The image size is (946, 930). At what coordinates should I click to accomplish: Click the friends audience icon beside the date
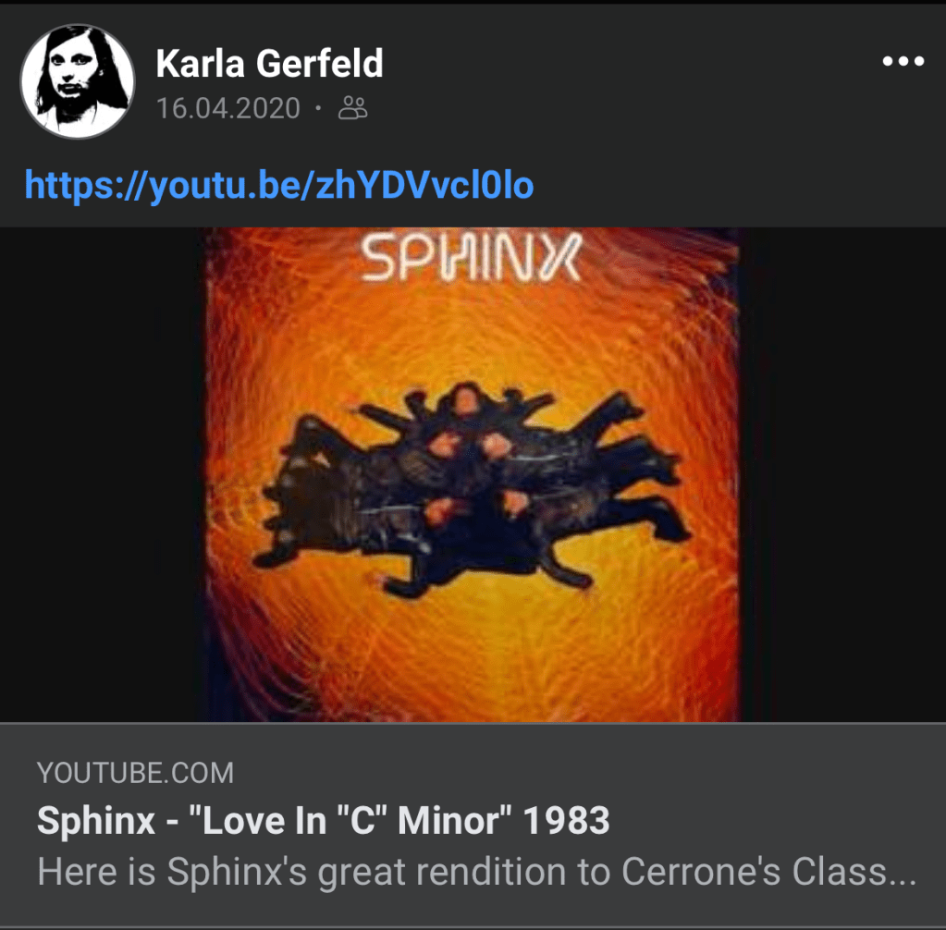353,108
